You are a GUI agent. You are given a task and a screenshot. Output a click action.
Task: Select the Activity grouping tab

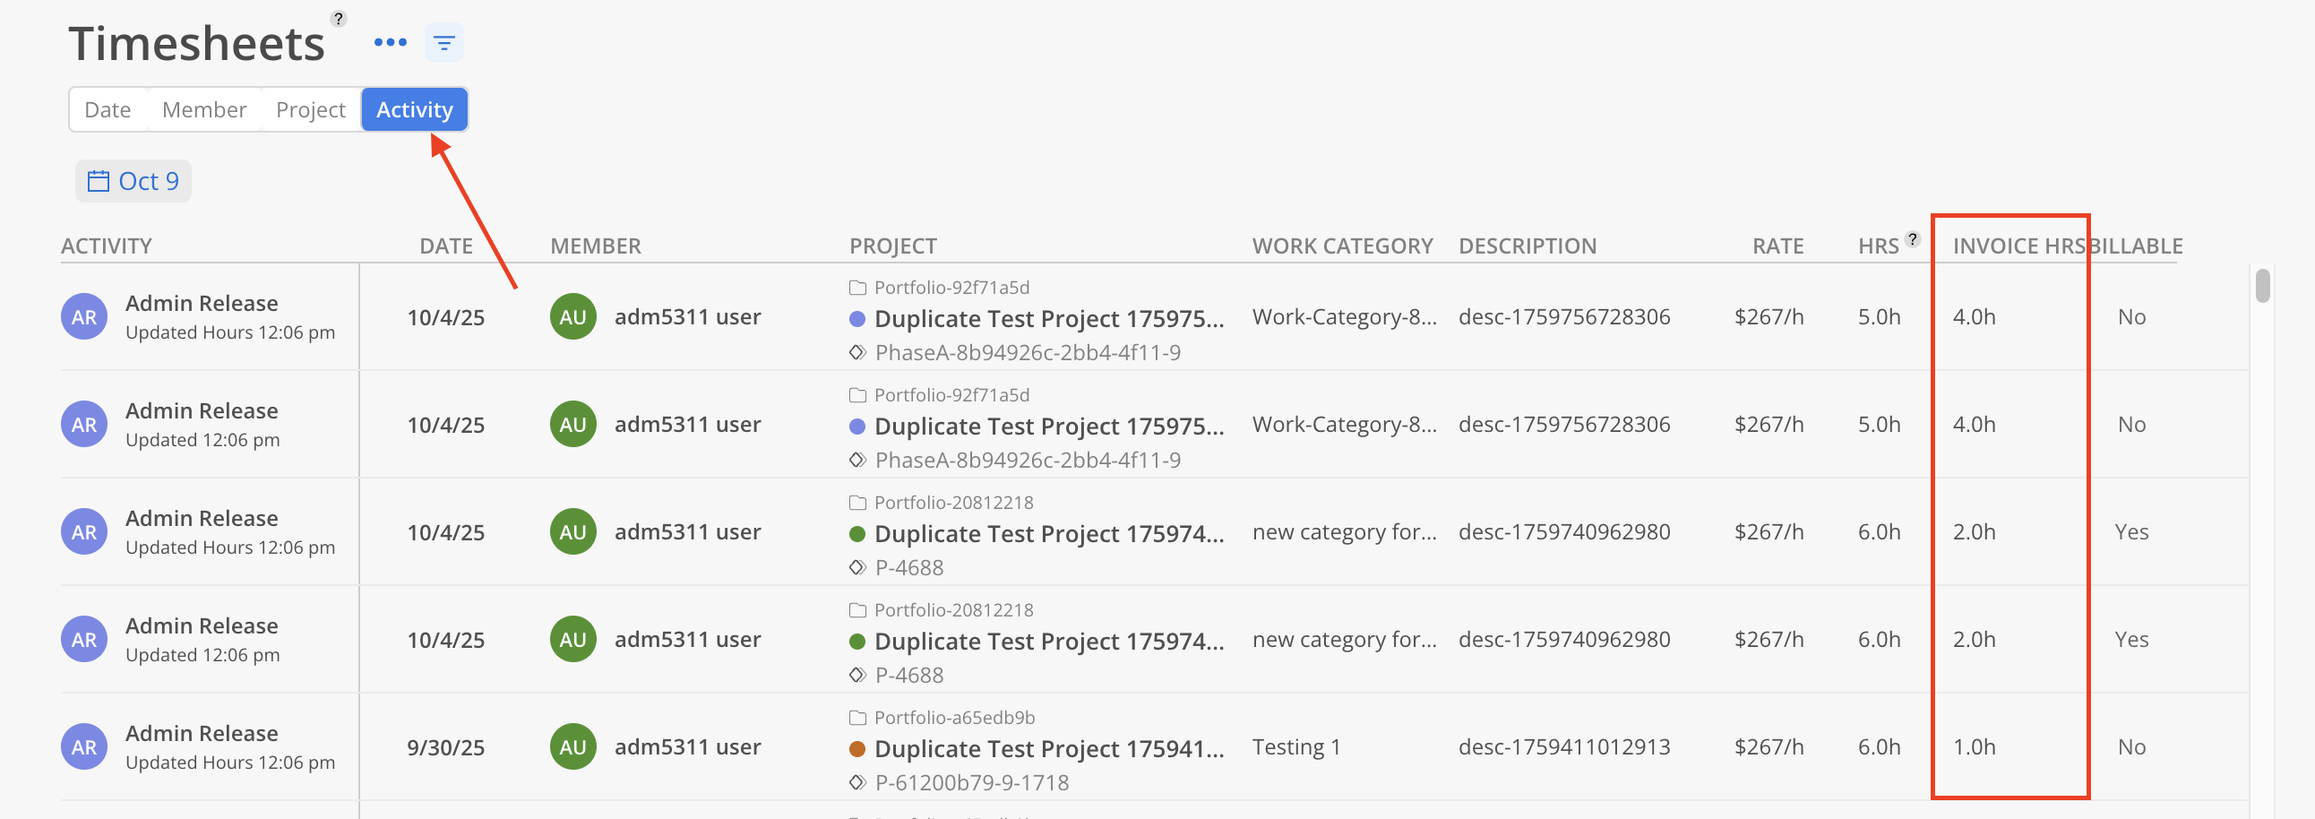(414, 109)
